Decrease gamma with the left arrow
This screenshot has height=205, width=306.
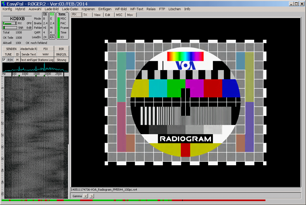tap(86, 196)
